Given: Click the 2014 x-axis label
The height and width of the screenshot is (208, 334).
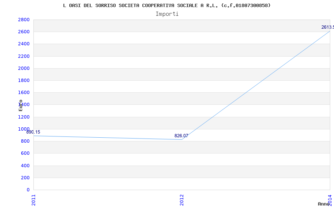Looking at the screenshot, I should pyautogui.click(x=330, y=200).
